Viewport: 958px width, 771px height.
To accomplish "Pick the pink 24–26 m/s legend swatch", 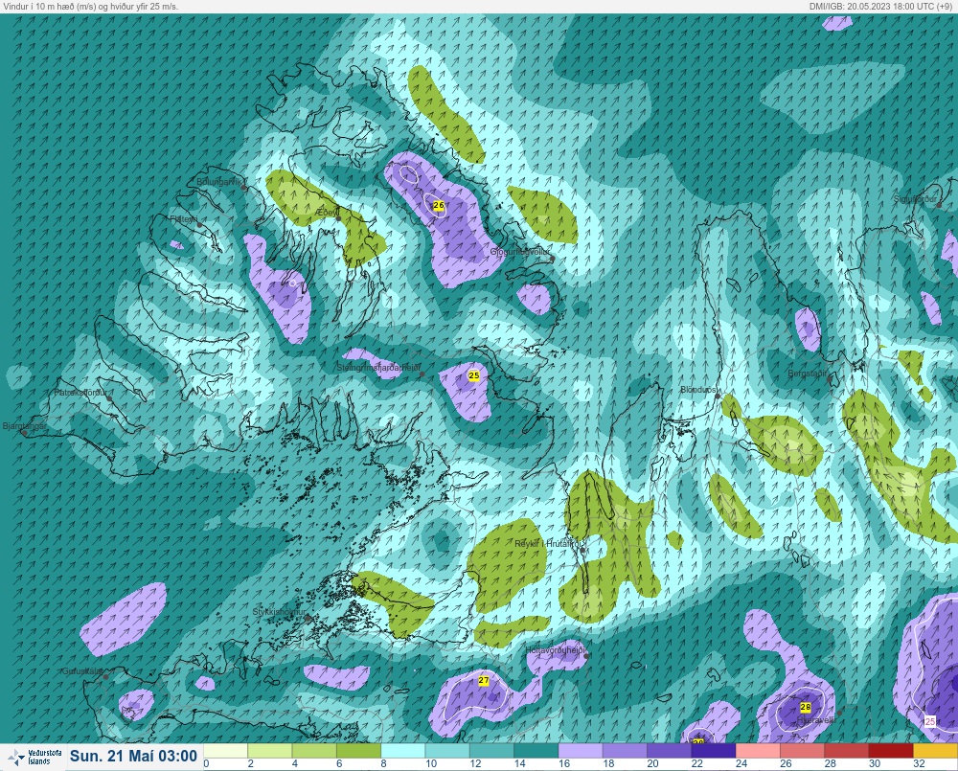I will (758, 750).
